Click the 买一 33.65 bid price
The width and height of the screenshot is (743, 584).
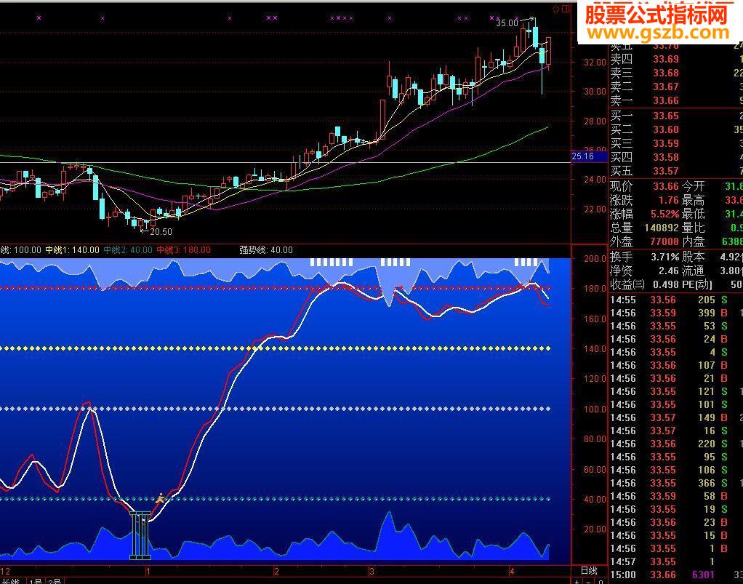pos(666,116)
